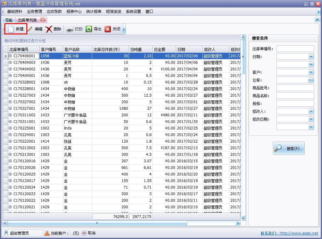The height and width of the screenshot is (239, 322).
Task: Click the 仓库 browse ellipsis button
Action: (x=311, y=80)
